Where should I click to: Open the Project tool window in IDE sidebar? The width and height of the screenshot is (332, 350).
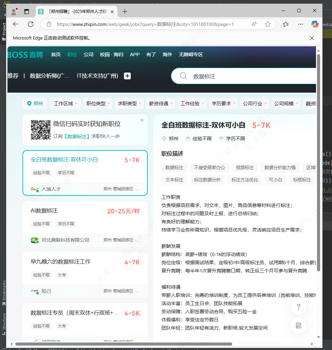click(4, 31)
